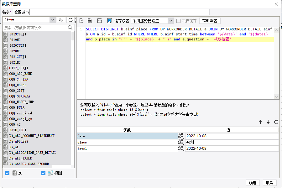Refresh the parameter list icon

click(x=276, y=122)
